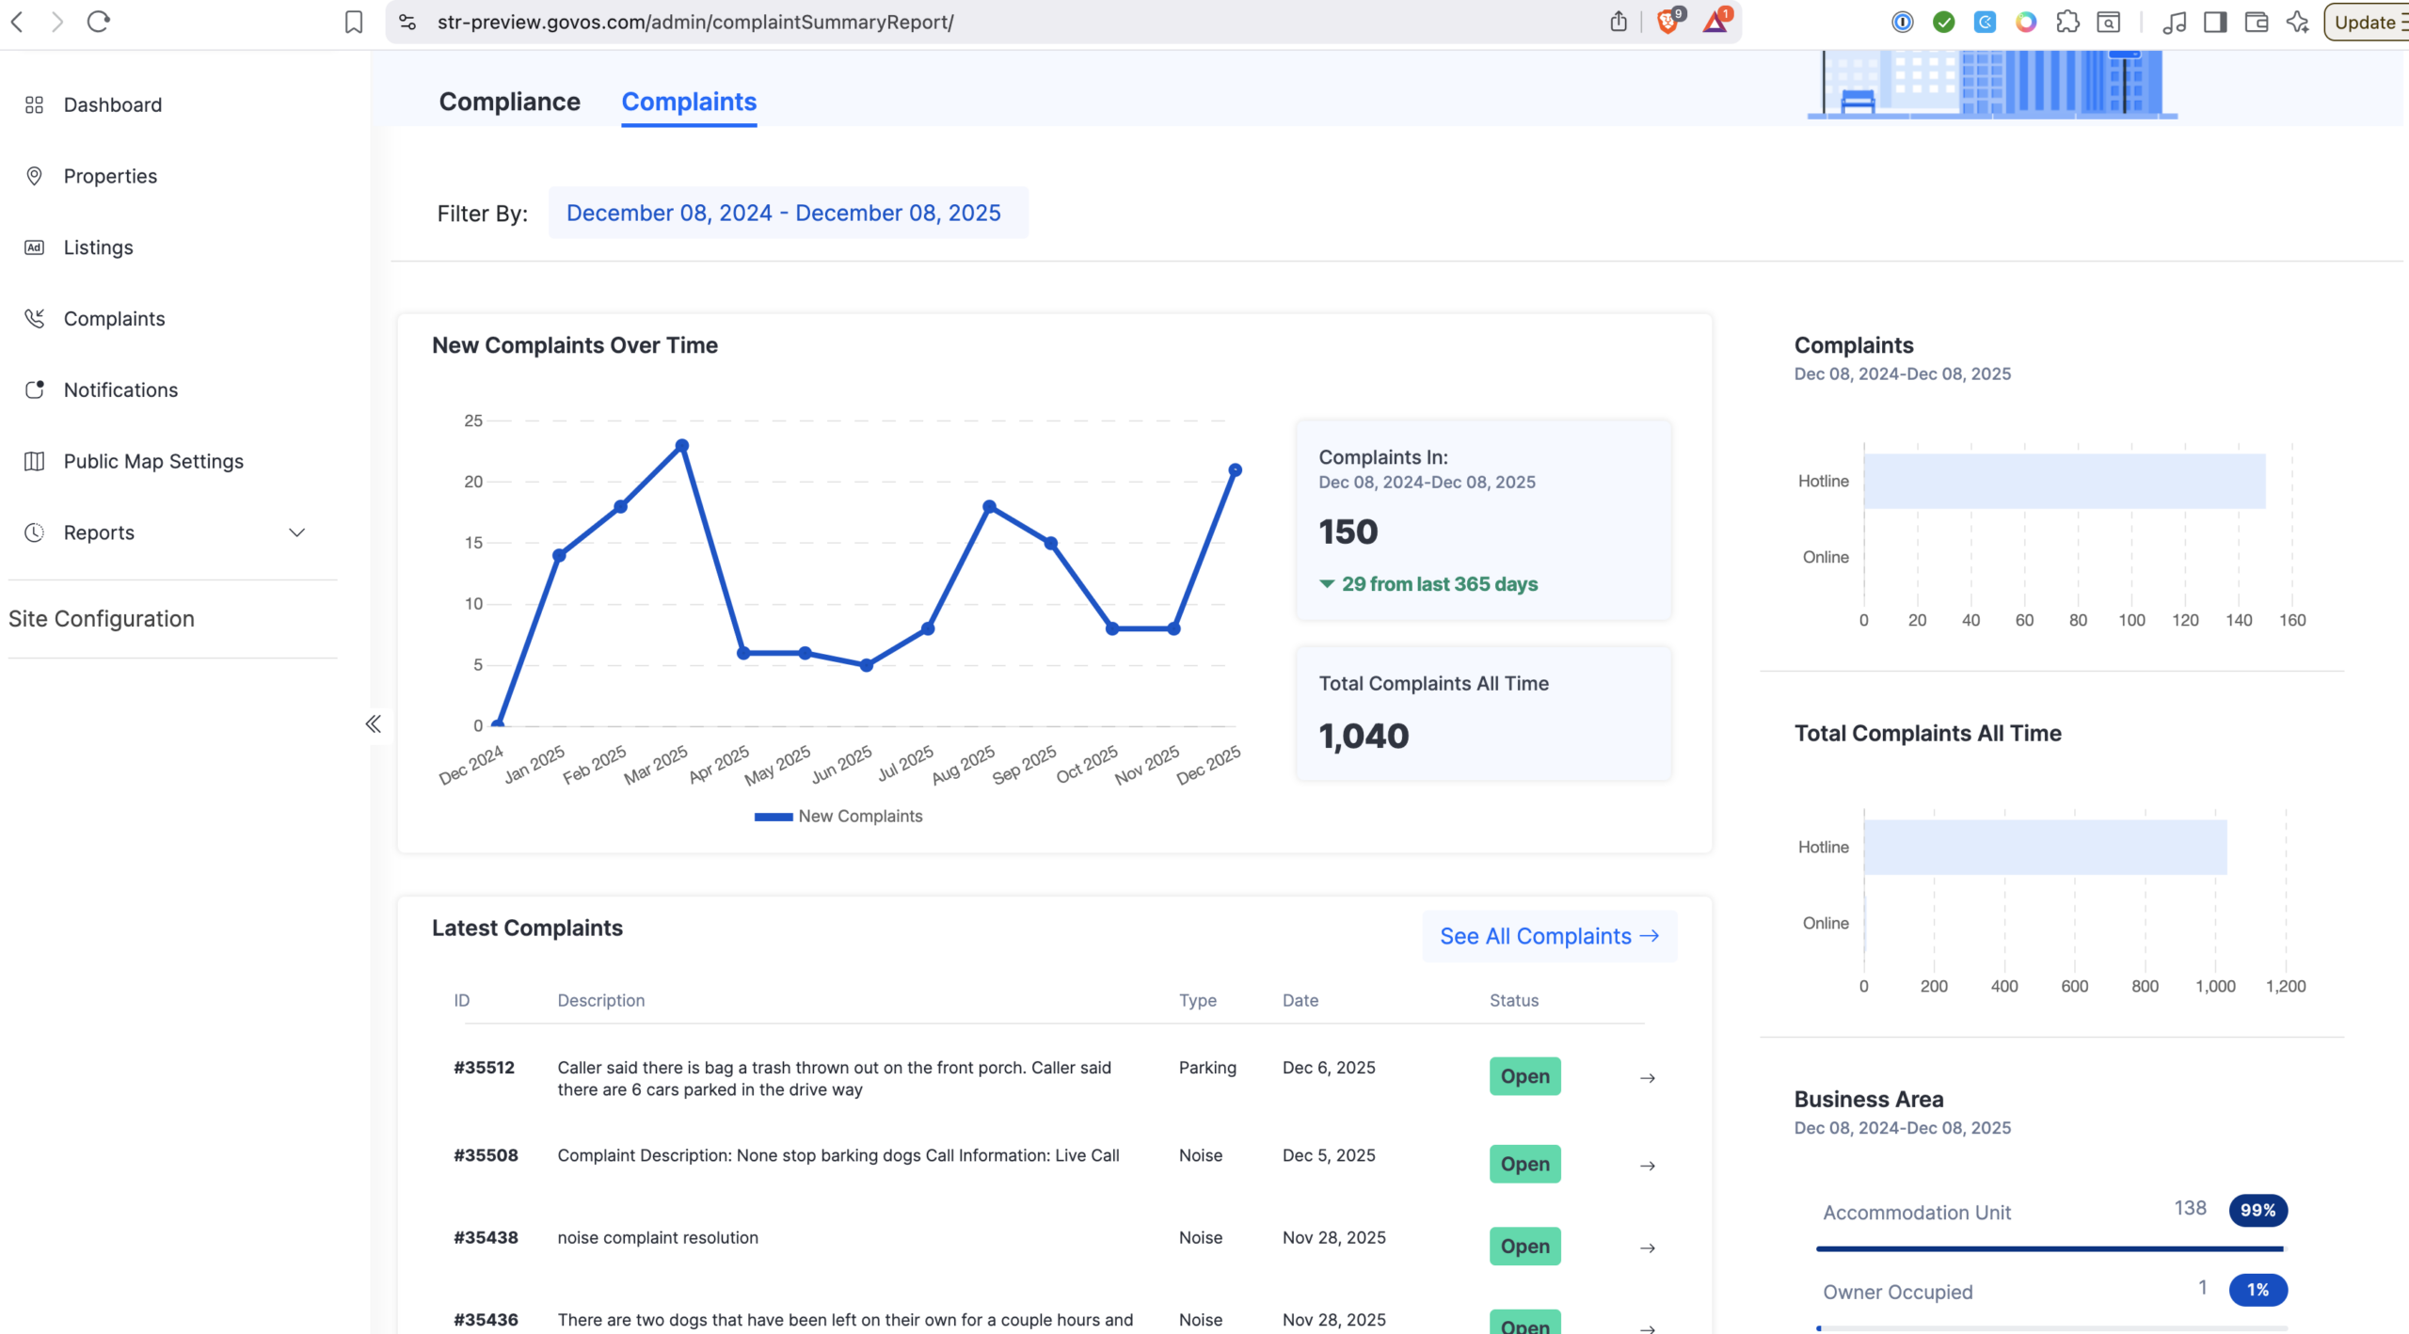Click the Reports clock icon

[x=34, y=532]
